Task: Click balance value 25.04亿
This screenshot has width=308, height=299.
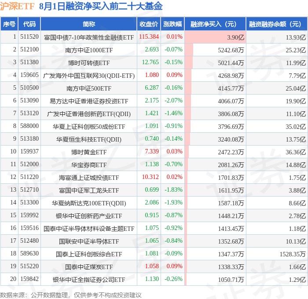Action: pos(296,88)
